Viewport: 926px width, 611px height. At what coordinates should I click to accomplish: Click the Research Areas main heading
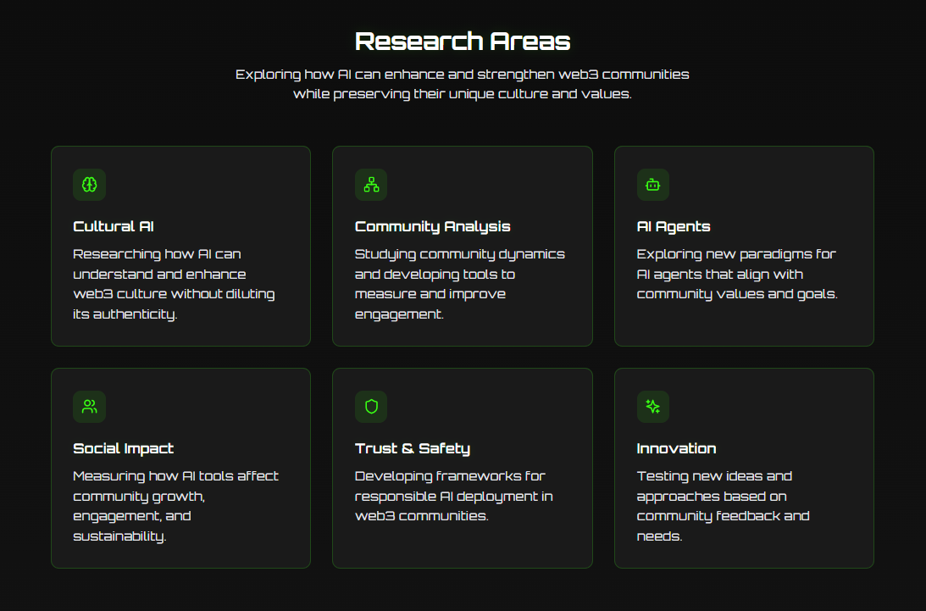[463, 42]
